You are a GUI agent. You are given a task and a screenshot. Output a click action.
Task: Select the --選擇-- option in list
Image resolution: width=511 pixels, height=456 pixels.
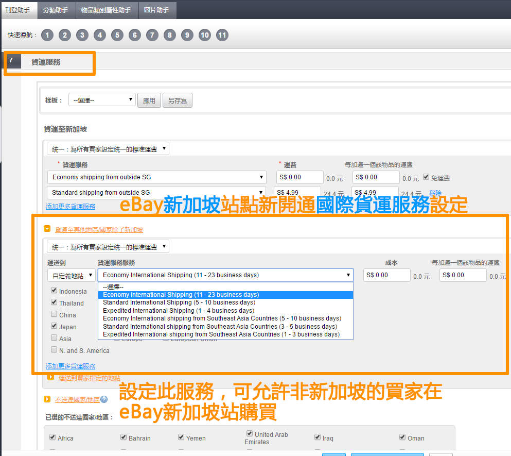pos(225,287)
